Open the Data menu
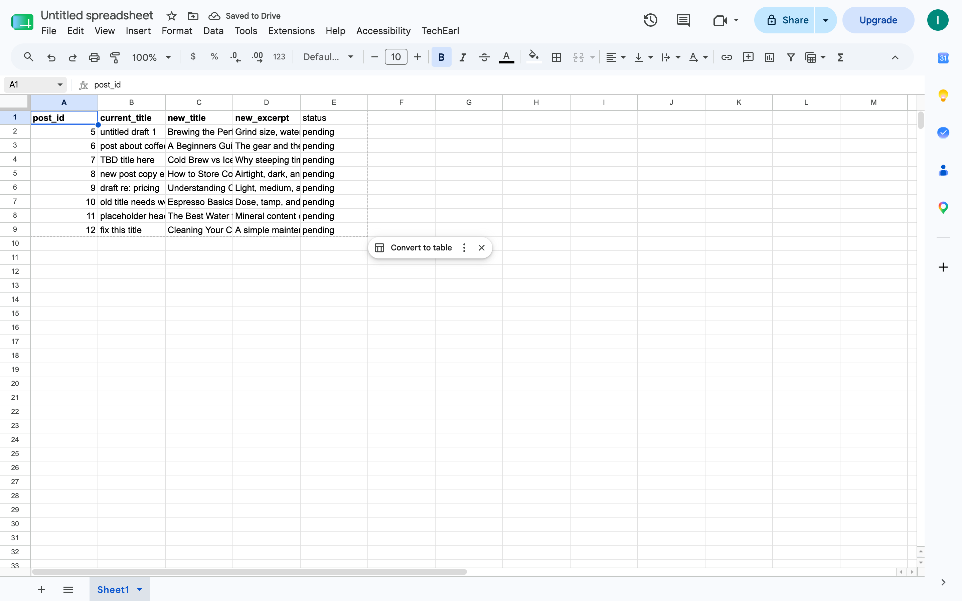Viewport: 962px width, 601px height. tap(213, 31)
